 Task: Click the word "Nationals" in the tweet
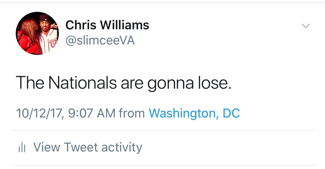(82, 83)
